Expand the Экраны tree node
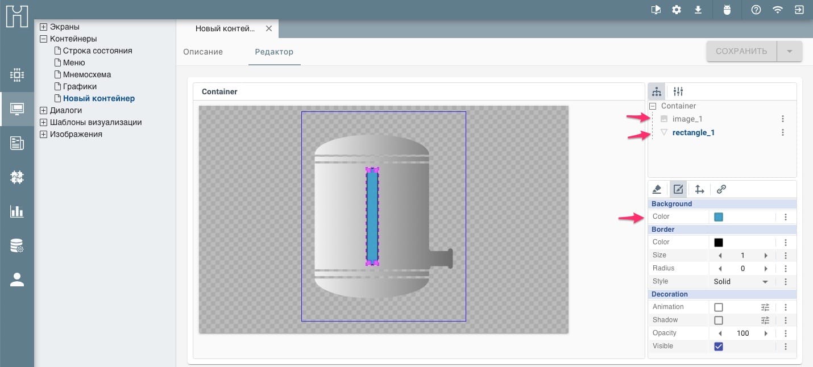Image resolution: width=813 pixels, height=367 pixels. pyautogui.click(x=43, y=27)
